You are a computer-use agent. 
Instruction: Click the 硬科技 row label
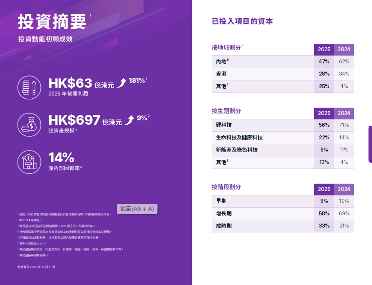[224, 125]
